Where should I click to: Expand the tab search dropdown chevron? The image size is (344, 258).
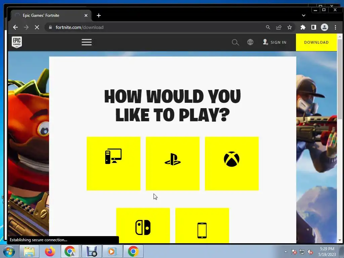pos(304,15)
